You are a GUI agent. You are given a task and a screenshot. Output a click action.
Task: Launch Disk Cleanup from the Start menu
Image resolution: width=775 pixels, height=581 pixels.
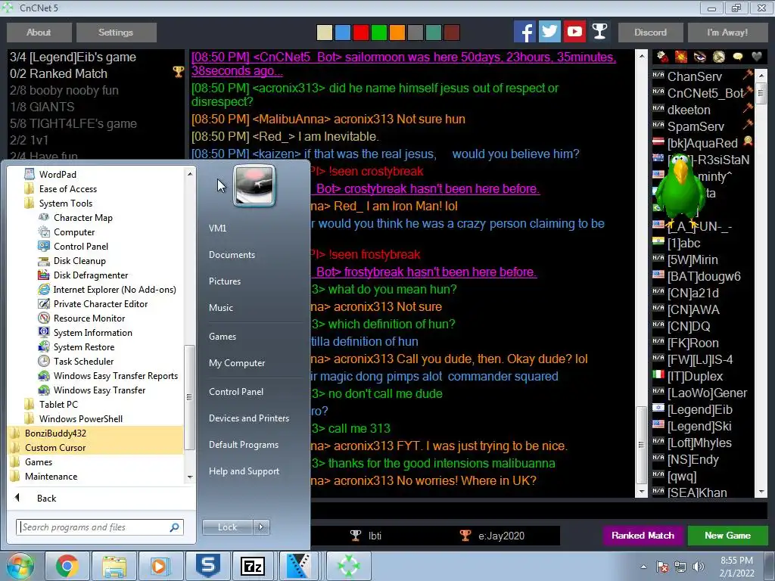coord(79,261)
